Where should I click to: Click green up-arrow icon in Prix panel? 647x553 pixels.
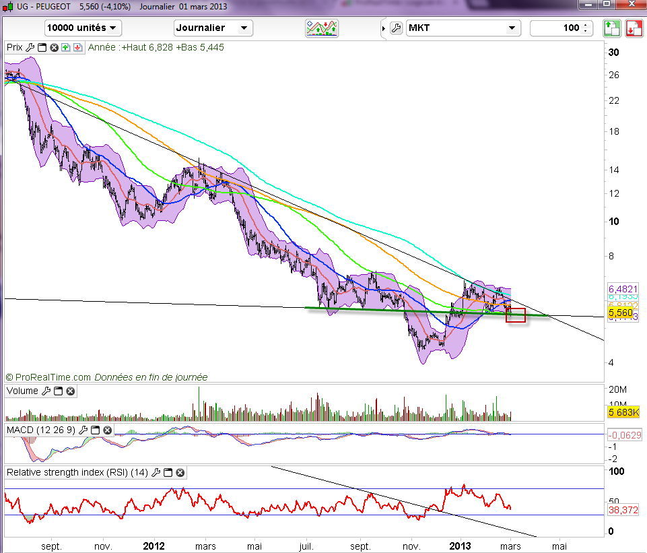click(x=65, y=47)
